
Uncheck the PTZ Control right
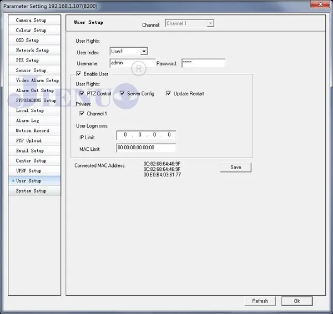tap(82, 93)
